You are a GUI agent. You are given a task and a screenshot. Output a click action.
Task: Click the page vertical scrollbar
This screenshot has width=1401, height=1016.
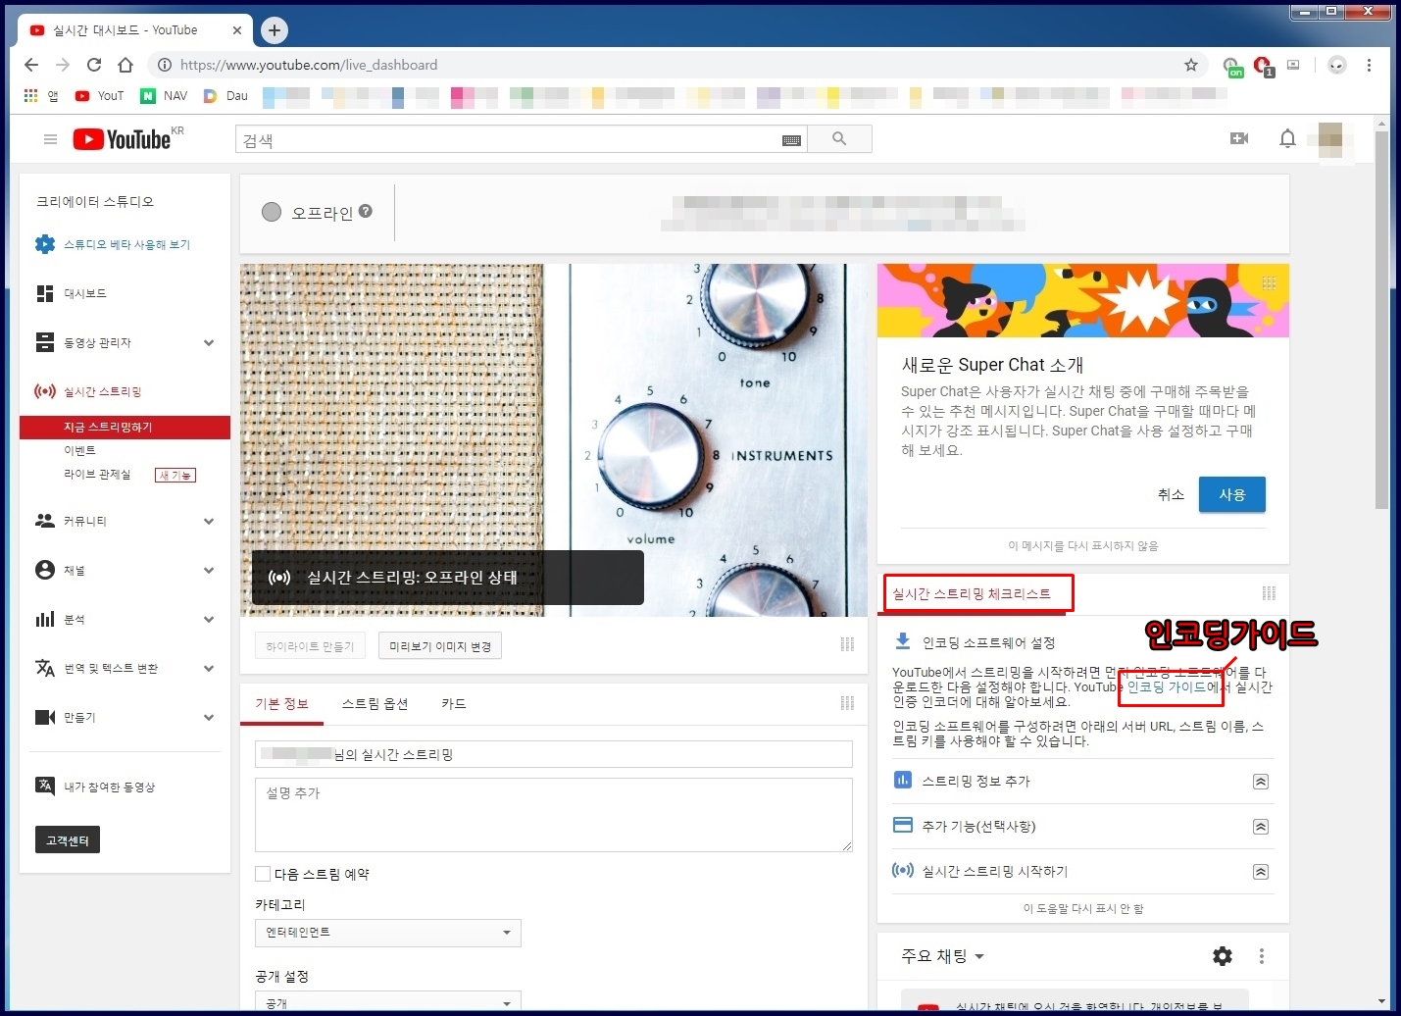click(1381, 320)
